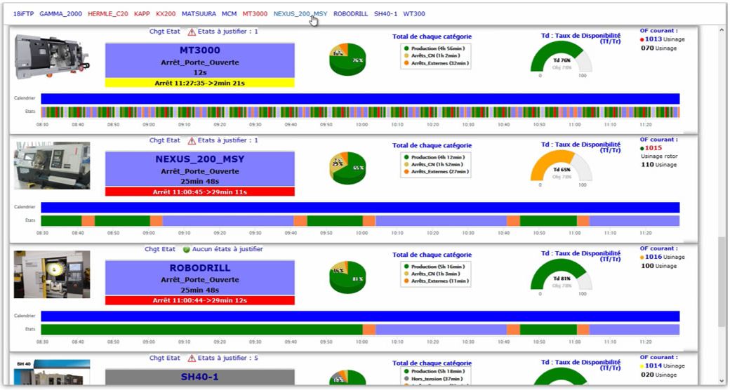Image resolution: width=730 pixels, height=390 pixels.
Task: Click the MT3000 green availability gauge
Action: (x=561, y=59)
